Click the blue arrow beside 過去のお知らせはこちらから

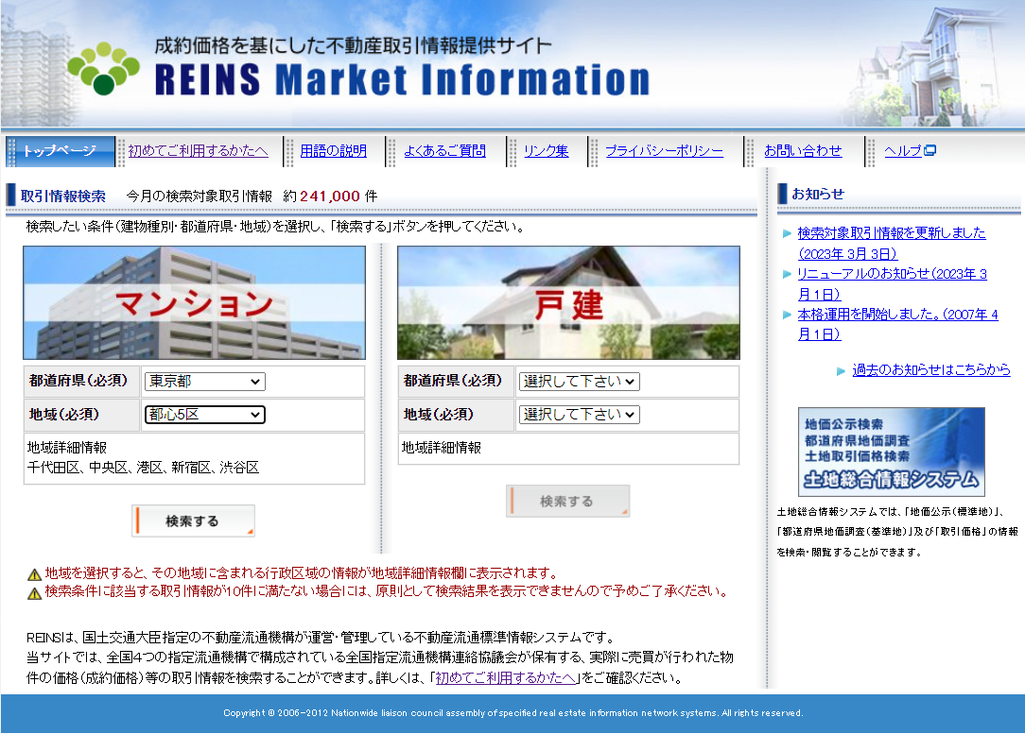coord(842,371)
